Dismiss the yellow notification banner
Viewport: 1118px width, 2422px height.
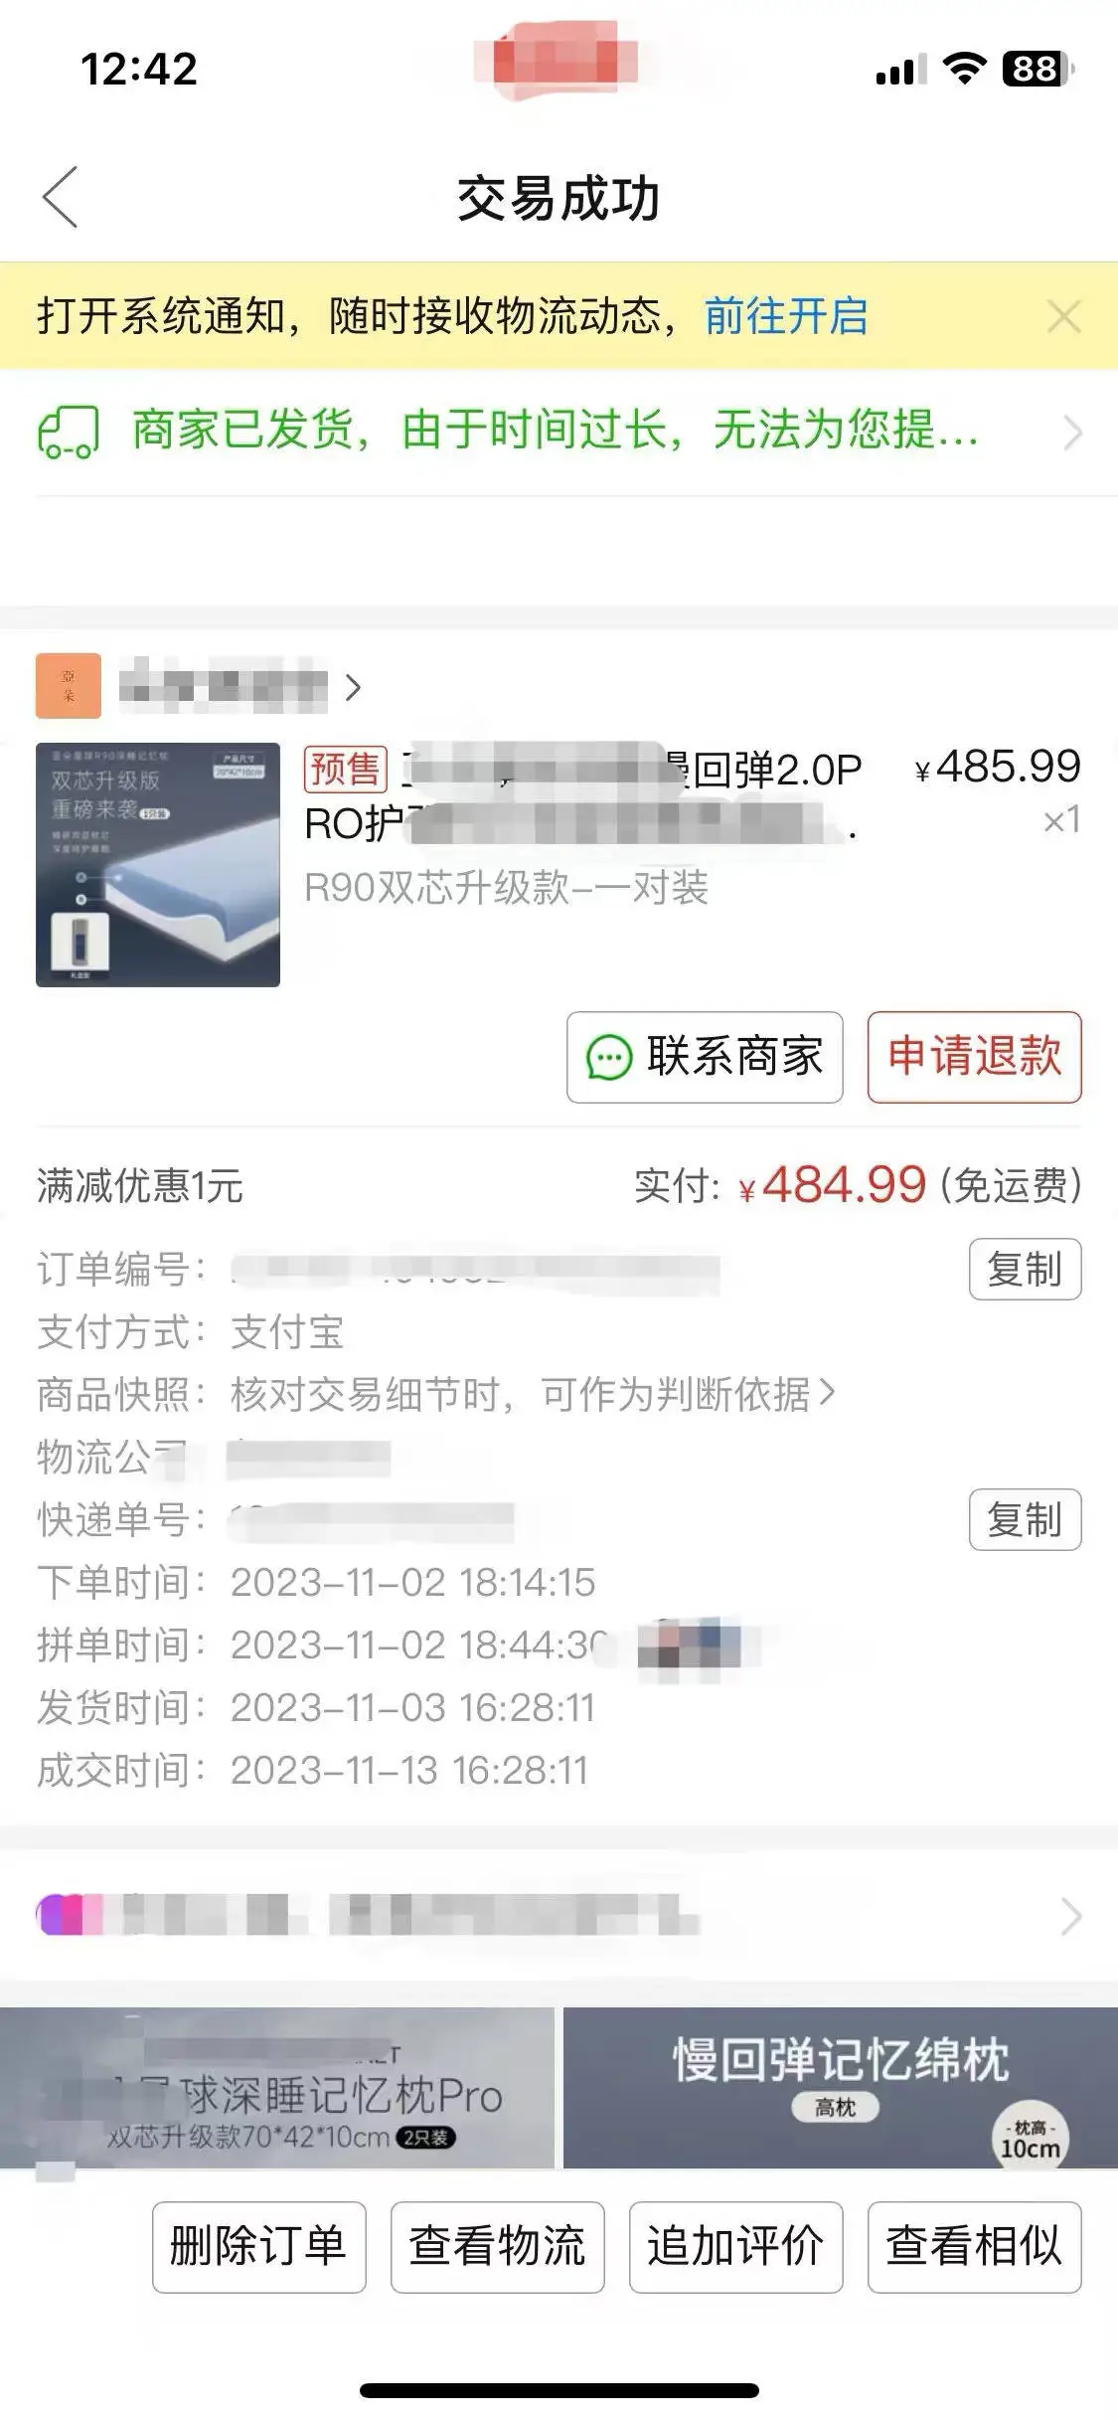coord(1063,317)
